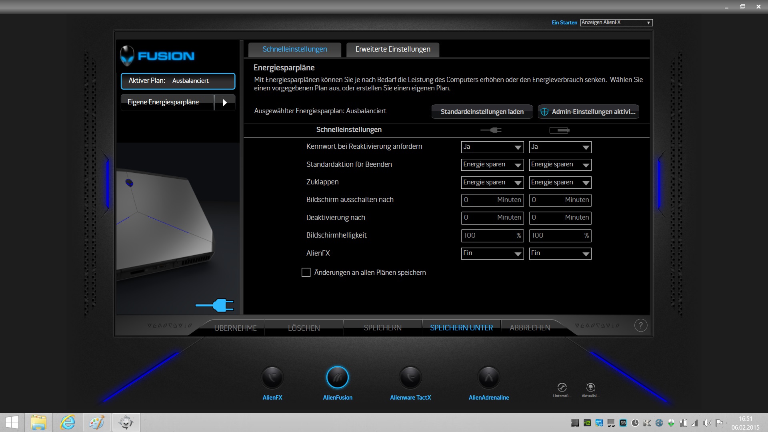Click plugged-in Bildschirmhelligkeit percent field

coord(492,236)
